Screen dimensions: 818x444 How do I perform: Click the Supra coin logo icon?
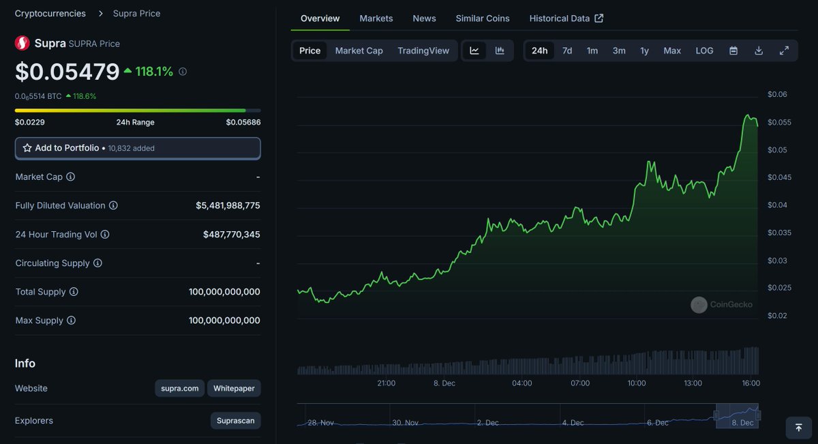[x=22, y=43]
